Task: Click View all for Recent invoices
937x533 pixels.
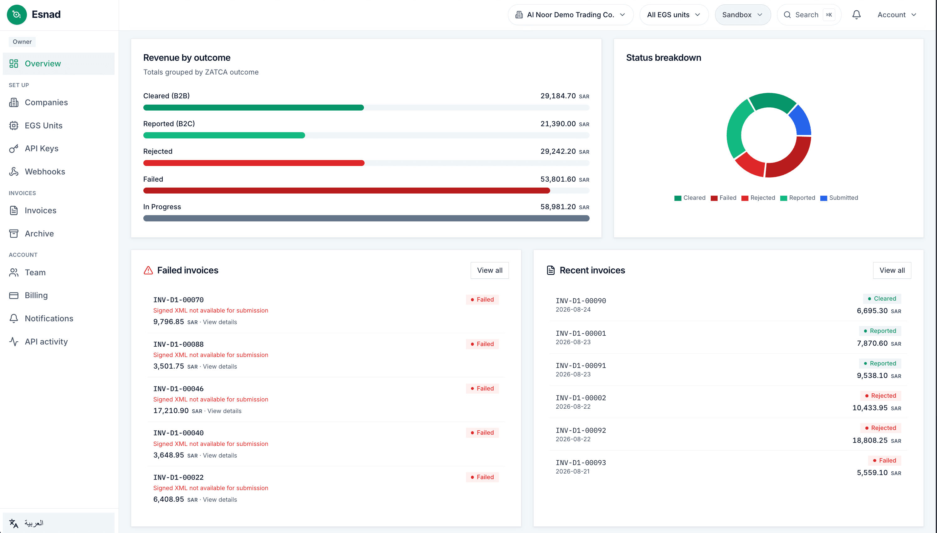Action: pyautogui.click(x=892, y=270)
